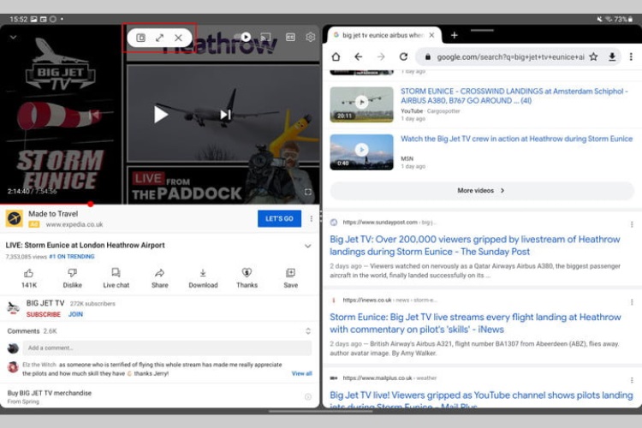Open options for sundaypost.com result
This screenshot has height=428, width=642.
pyautogui.click(x=632, y=224)
